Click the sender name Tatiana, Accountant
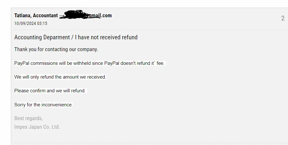Image resolution: width=288 pixels, height=145 pixels. pyautogui.click(x=36, y=16)
